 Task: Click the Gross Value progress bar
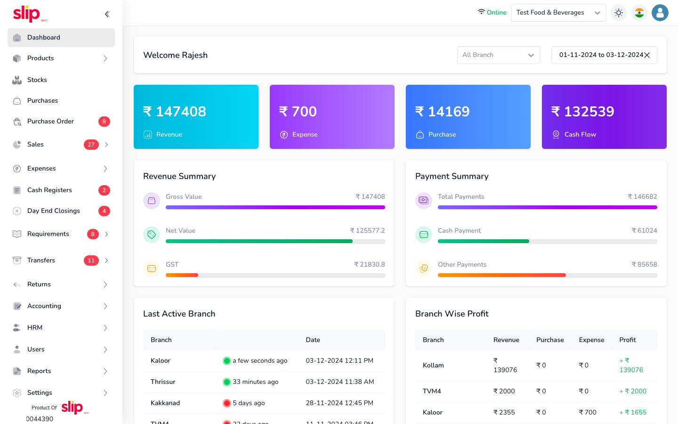coord(275,207)
